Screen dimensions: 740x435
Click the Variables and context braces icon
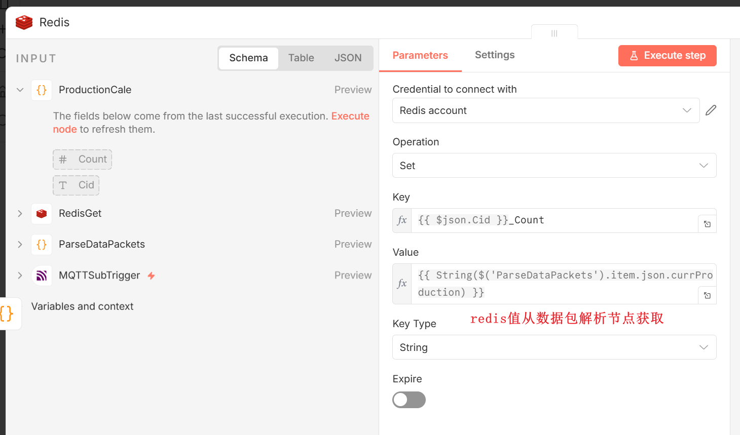tap(7, 313)
